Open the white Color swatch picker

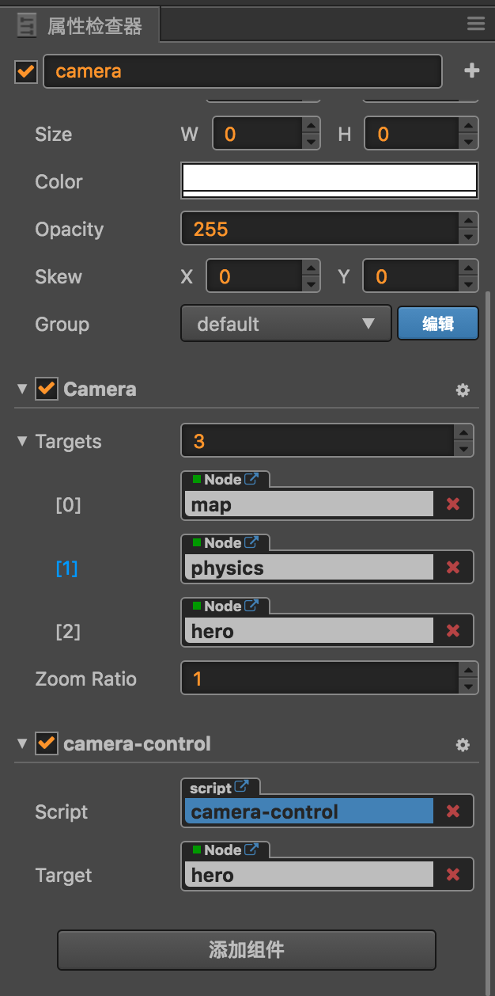[x=329, y=181]
